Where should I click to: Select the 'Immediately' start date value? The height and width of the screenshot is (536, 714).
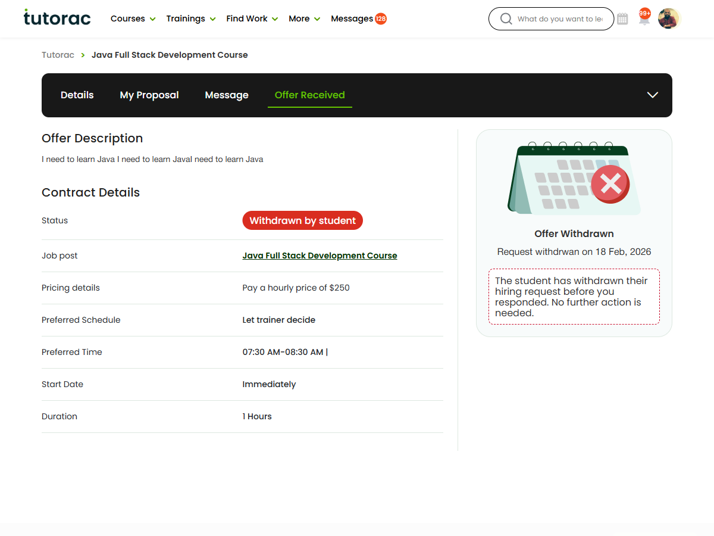(269, 384)
